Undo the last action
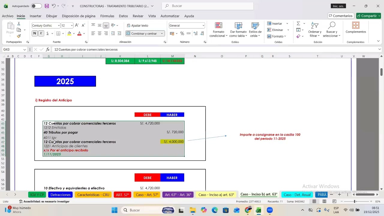The height and width of the screenshot is (216, 384). 53,6
